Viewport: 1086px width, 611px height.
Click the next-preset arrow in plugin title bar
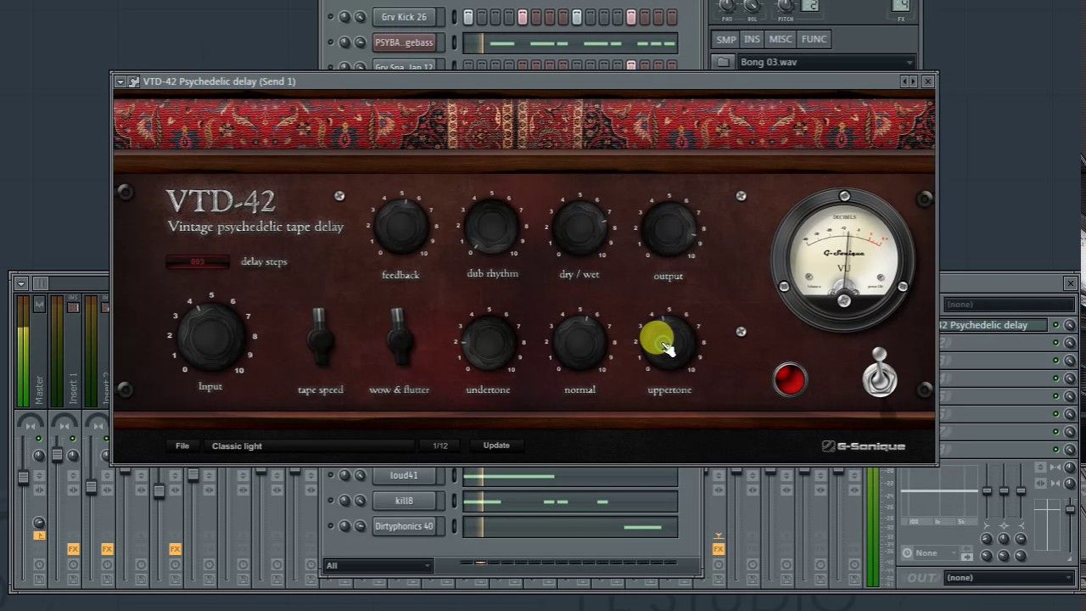(x=914, y=81)
